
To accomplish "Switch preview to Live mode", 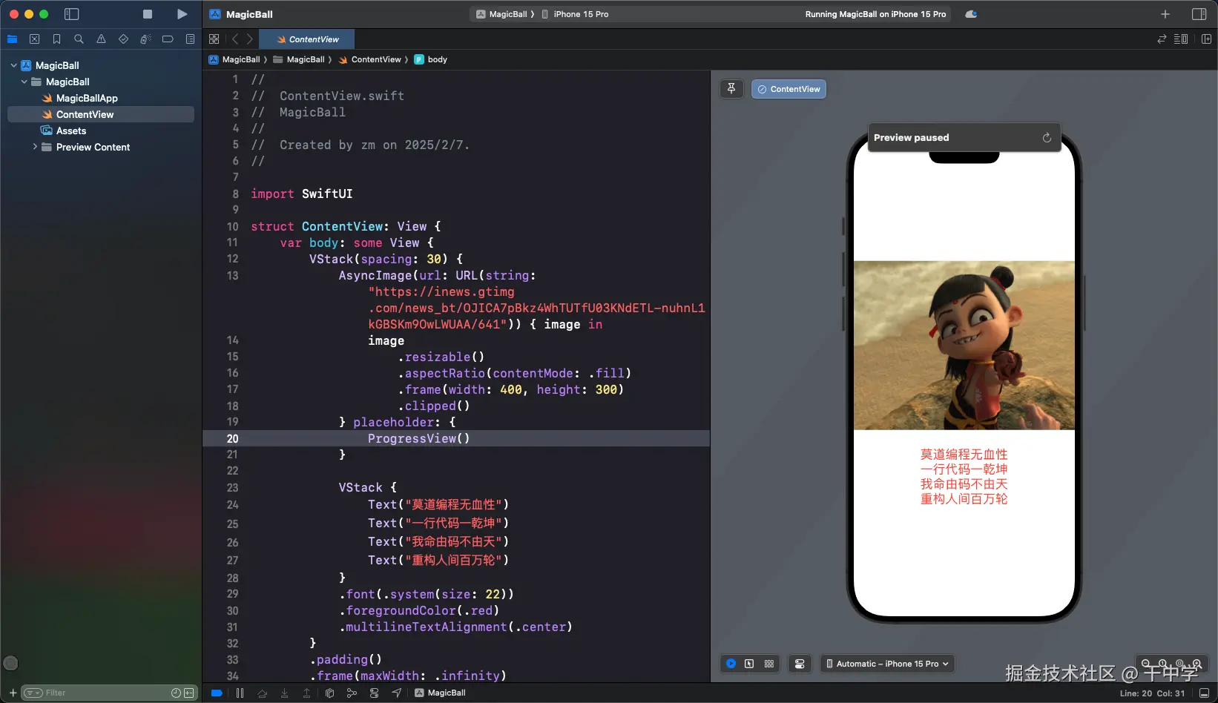I will [731, 664].
